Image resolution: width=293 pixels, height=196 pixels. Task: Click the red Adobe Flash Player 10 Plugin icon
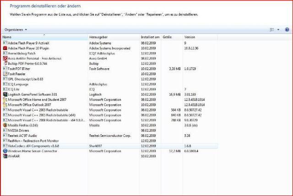(x=5, y=48)
